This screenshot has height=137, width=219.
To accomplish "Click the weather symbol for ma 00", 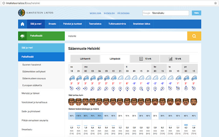I will 86,78.
